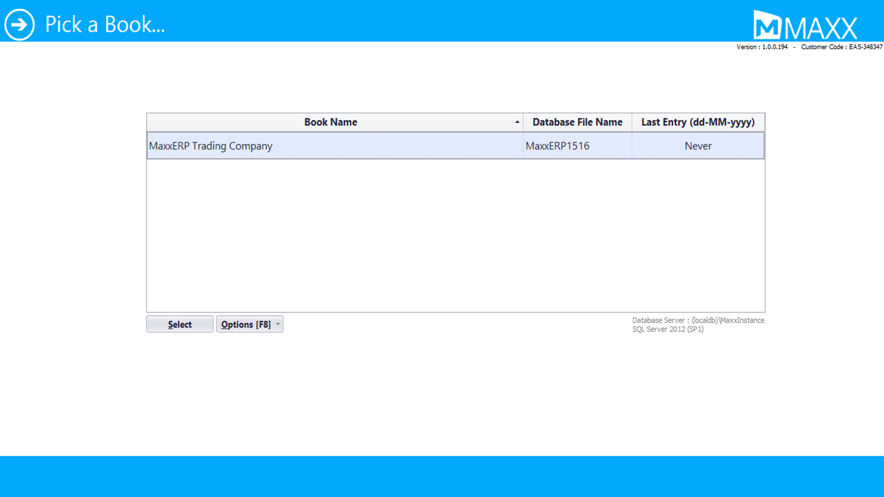Click the SQL Server 2012 (SP1) text
Viewport: 884px width, 497px height.
point(667,329)
